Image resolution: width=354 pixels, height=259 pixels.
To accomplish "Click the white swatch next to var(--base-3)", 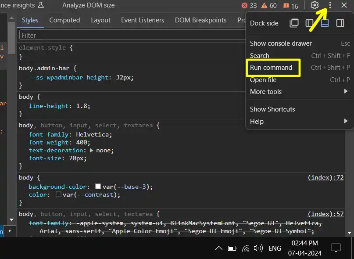I will (x=99, y=186).
